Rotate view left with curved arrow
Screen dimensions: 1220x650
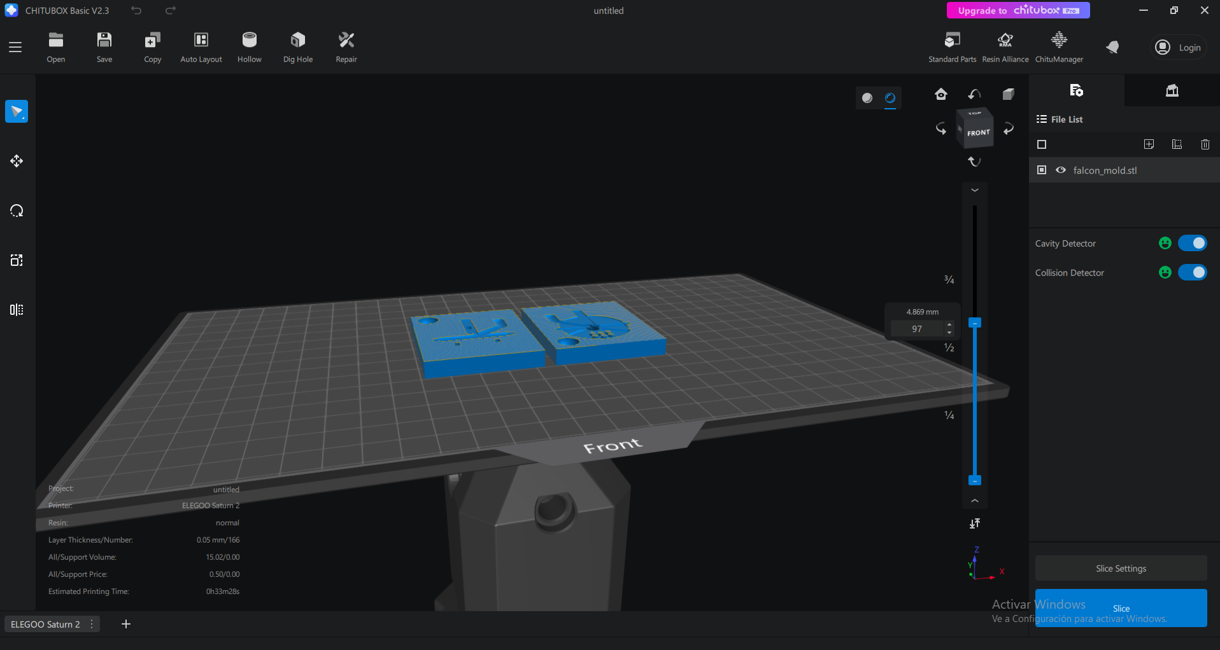point(941,128)
